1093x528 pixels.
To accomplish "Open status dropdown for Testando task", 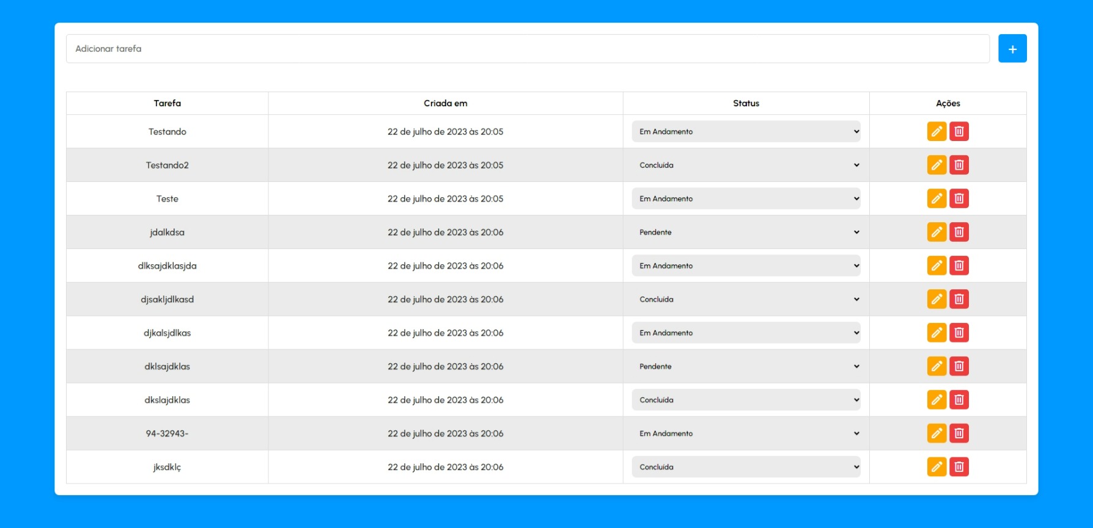I will tap(746, 131).
